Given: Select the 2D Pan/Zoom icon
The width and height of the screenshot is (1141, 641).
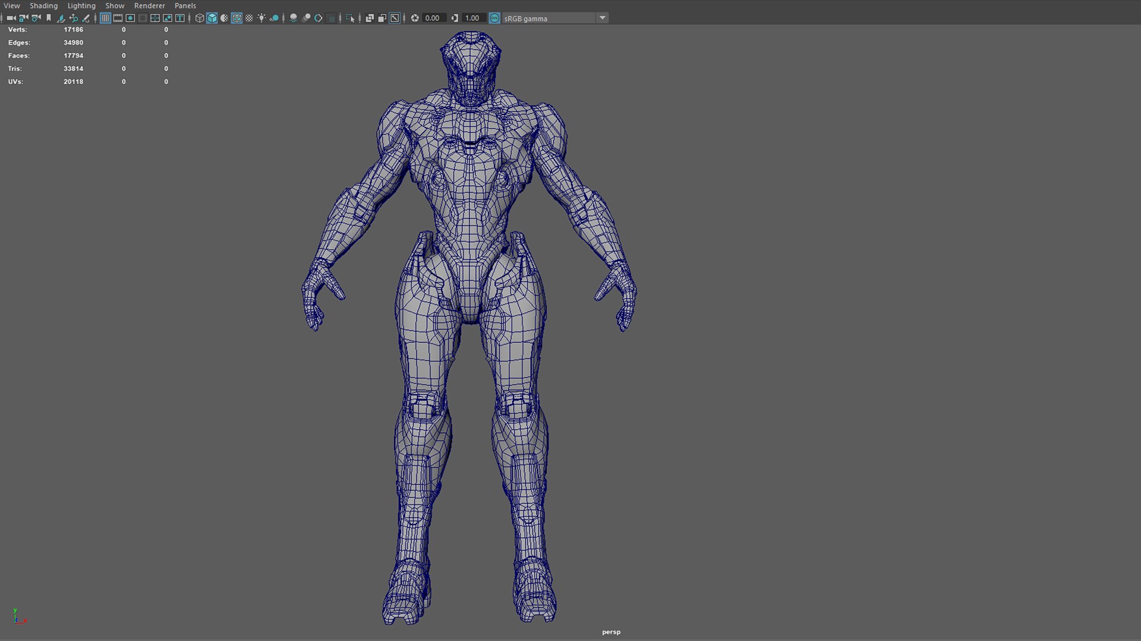Looking at the screenshot, I should tap(73, 18).
